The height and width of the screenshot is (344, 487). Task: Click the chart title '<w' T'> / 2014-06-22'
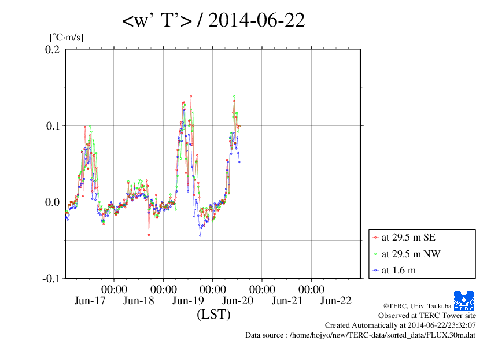pos(213,20)
